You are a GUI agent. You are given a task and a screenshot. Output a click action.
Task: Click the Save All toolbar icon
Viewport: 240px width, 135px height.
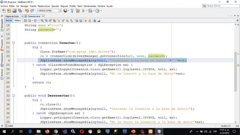coord(20,11)
